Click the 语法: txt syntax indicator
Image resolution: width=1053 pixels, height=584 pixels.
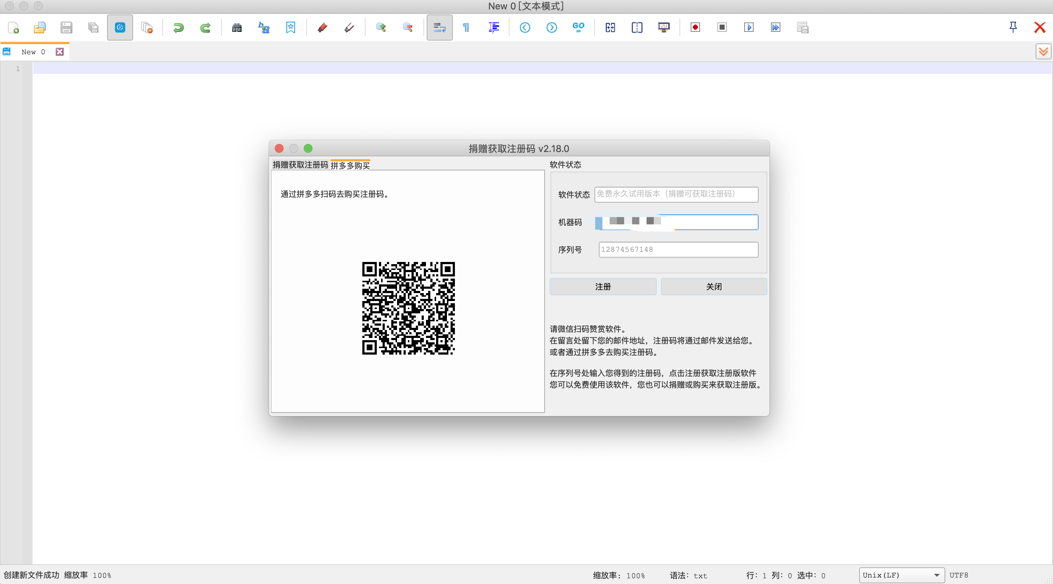pyautogui.click(x=688, y=575)
